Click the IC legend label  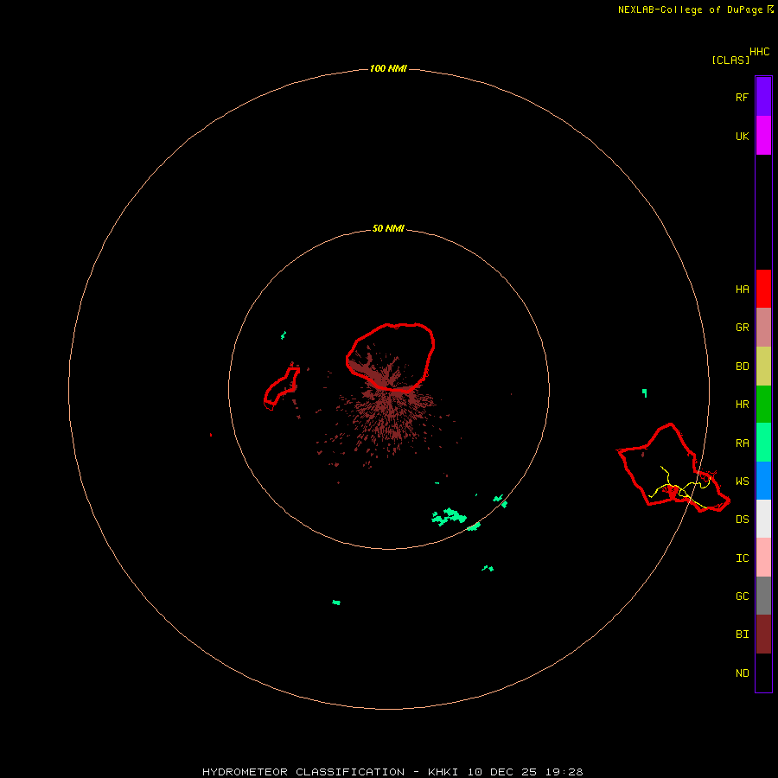742,558
